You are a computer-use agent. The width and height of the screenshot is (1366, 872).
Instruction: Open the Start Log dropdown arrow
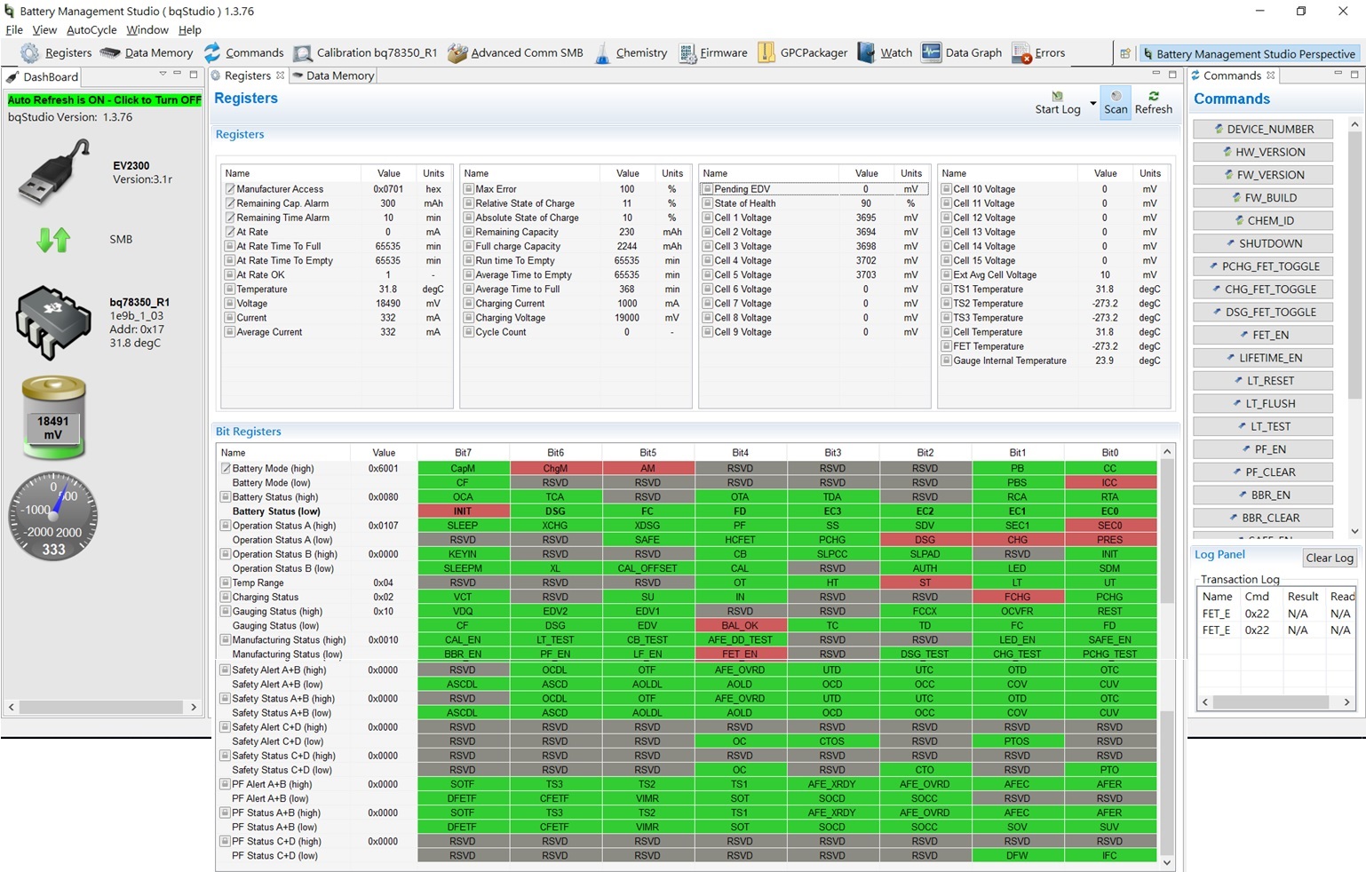(x=1092, y=103)
